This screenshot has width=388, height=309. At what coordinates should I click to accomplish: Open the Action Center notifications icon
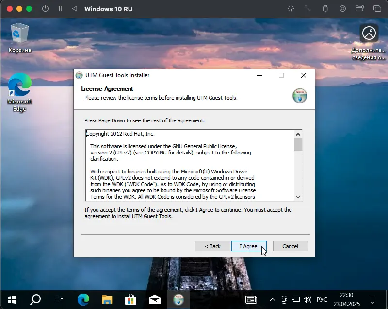click(372, 300)
